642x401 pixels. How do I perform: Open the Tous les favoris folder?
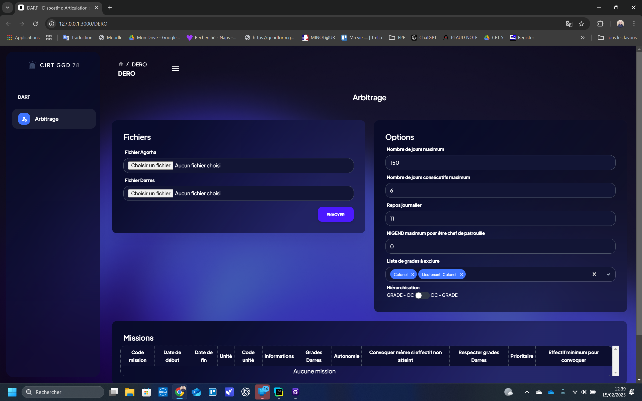pyautogui.click(x=617, y=37)
